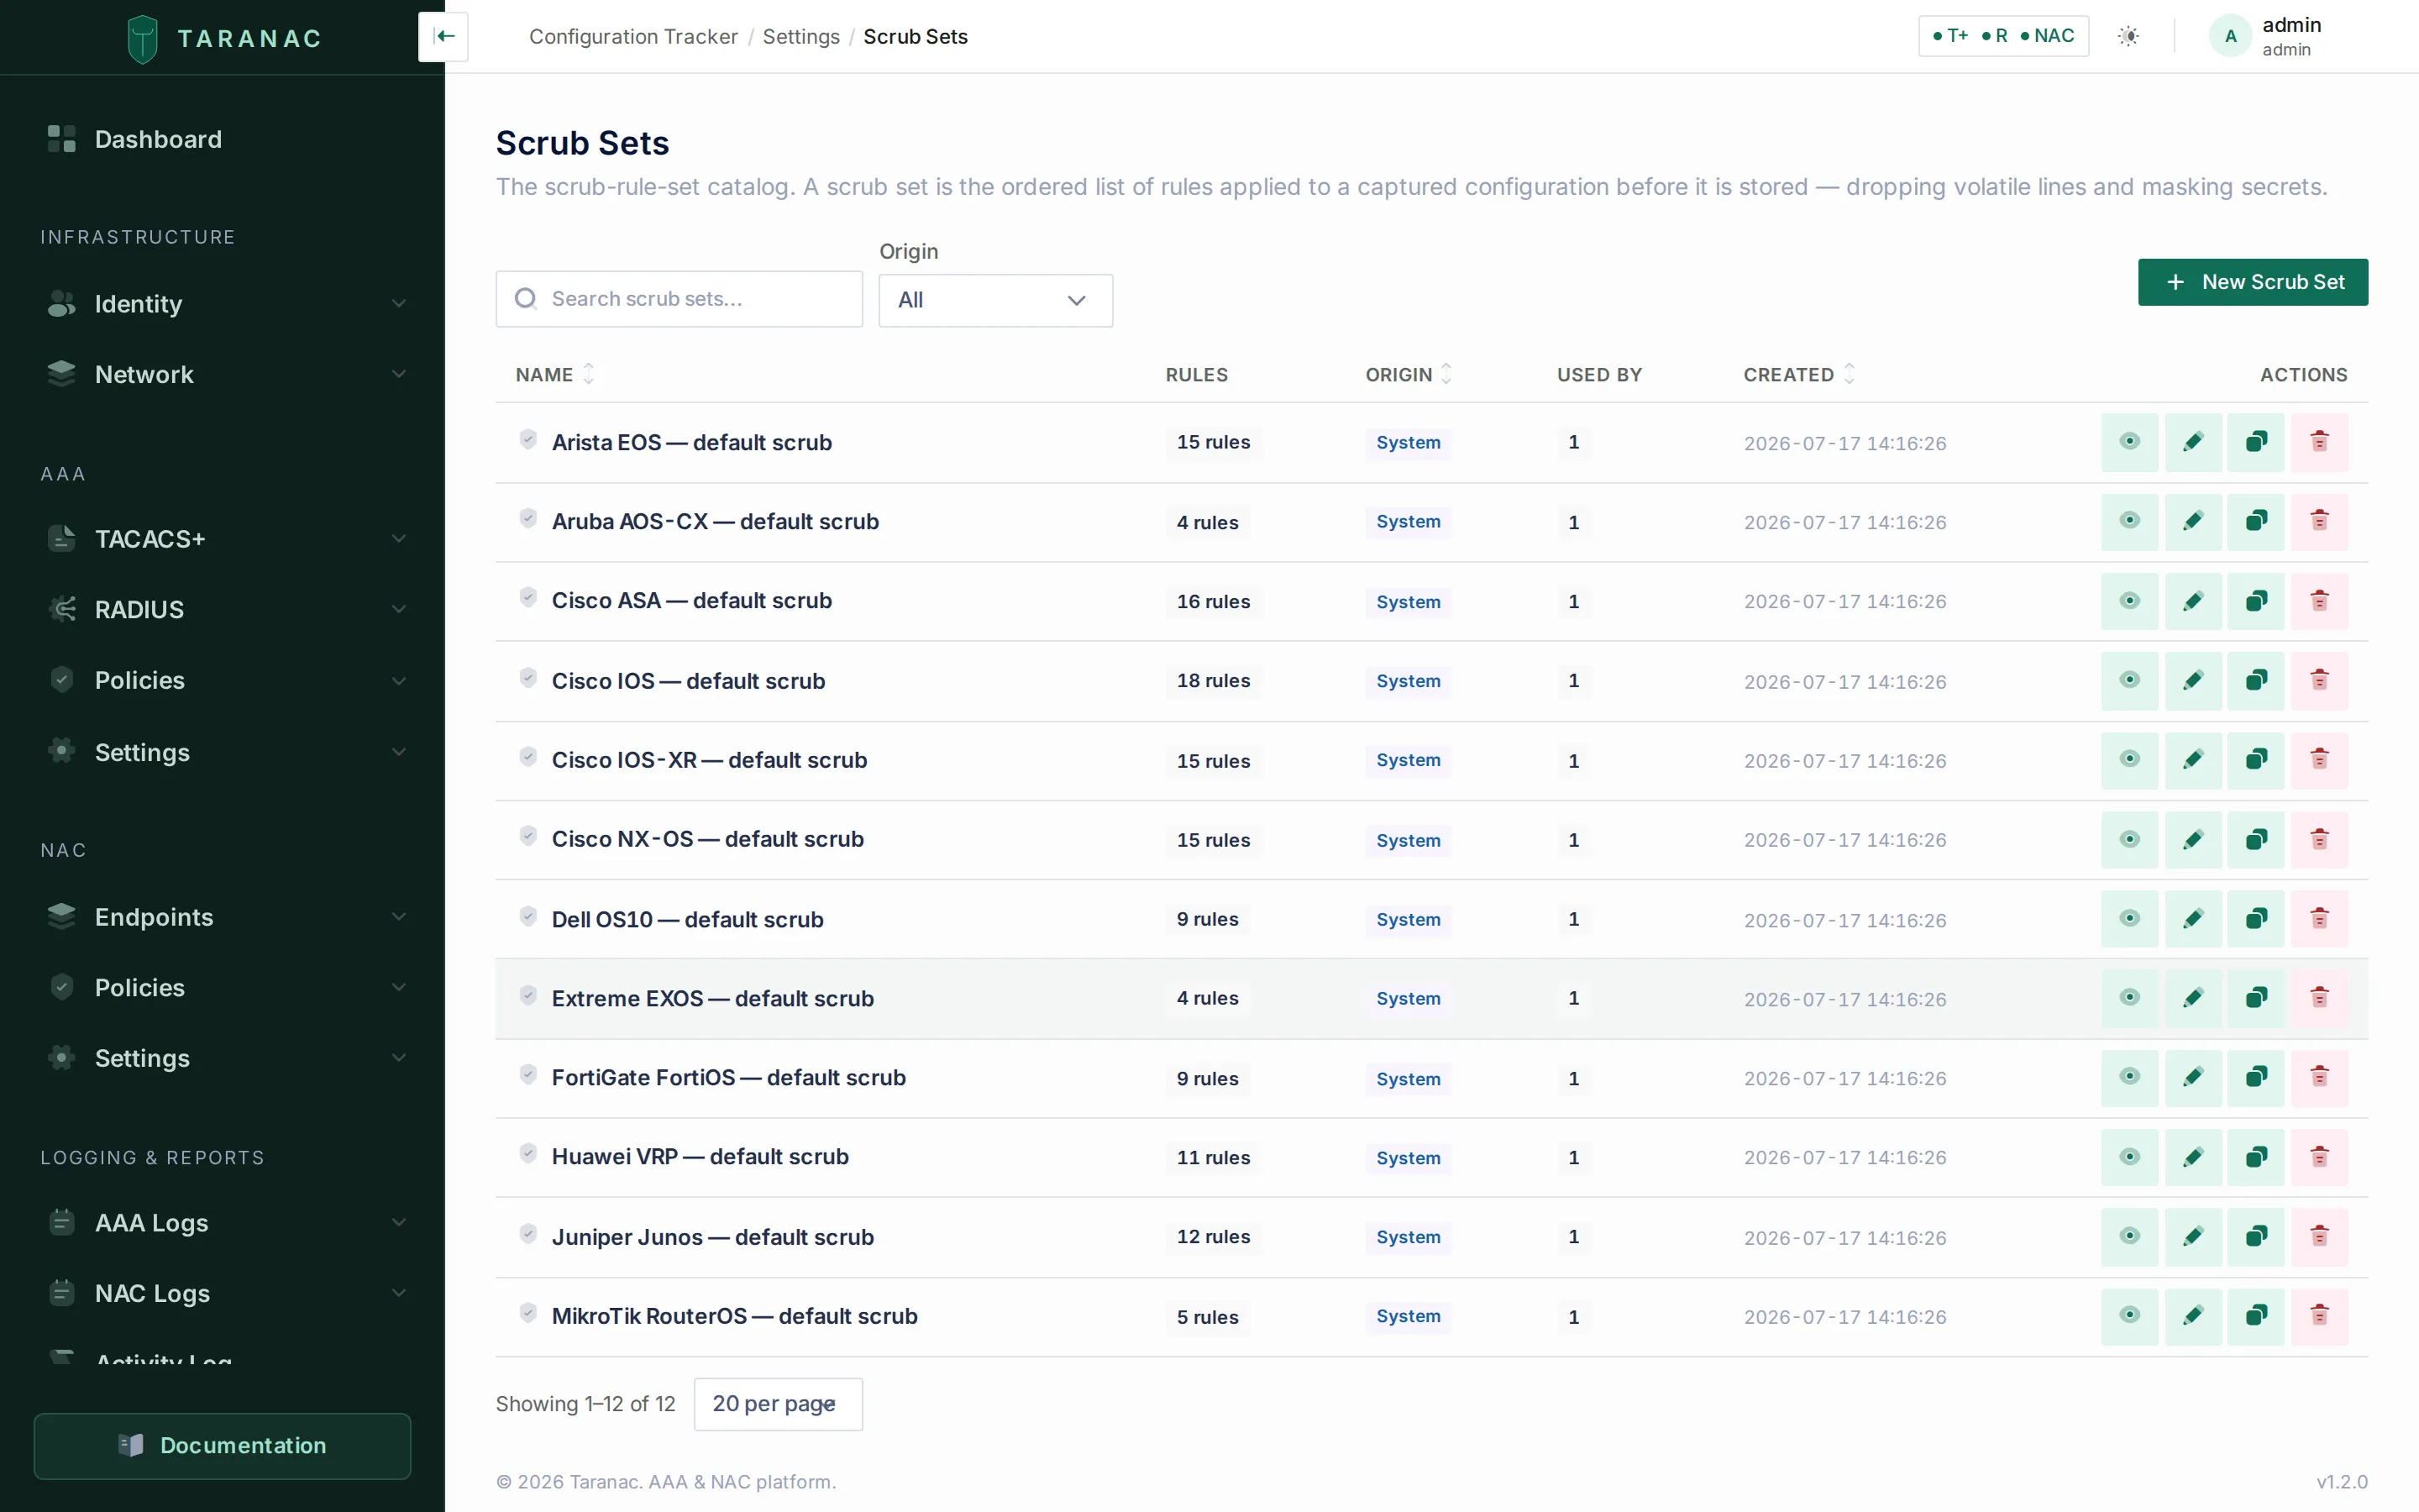
Task: Open the Documentation button
Action: point(222,1446)
